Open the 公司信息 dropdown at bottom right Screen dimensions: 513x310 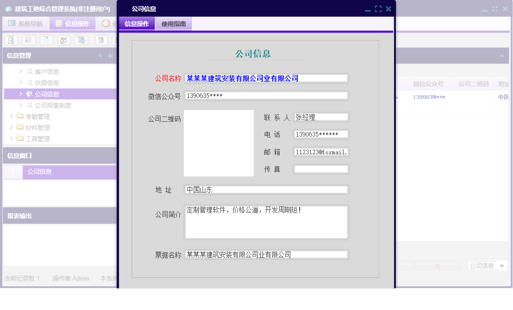tap(487, 265)
